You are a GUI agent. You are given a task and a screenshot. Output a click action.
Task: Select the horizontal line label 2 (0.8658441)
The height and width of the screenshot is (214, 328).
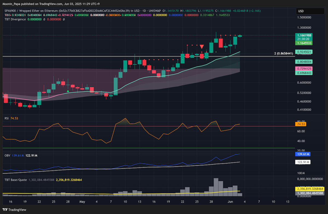(x=283, y=54)
